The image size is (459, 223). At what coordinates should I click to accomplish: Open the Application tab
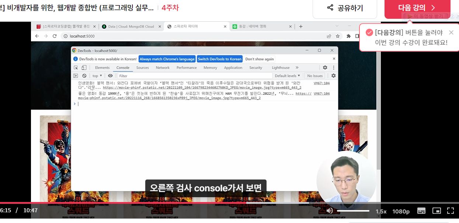(x=233, y=67)
